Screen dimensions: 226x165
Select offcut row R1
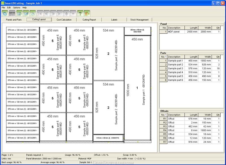(x=190, y=119)
